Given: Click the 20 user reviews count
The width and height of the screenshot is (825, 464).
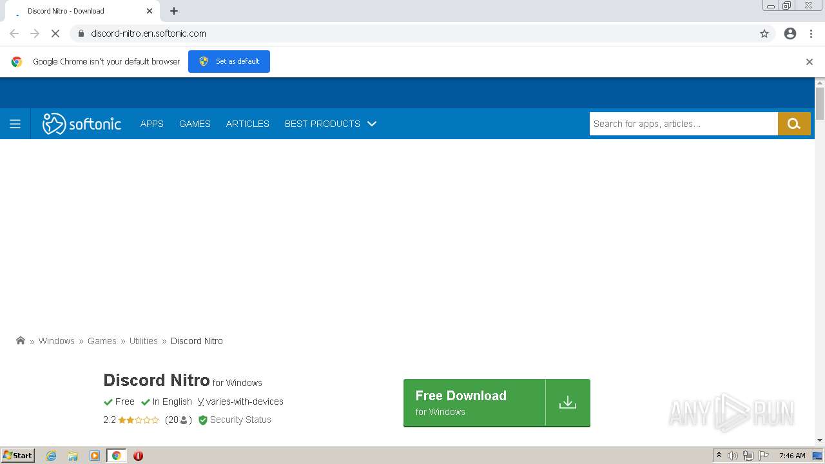Looking at the screenshot, I should [x=179, y=420].
